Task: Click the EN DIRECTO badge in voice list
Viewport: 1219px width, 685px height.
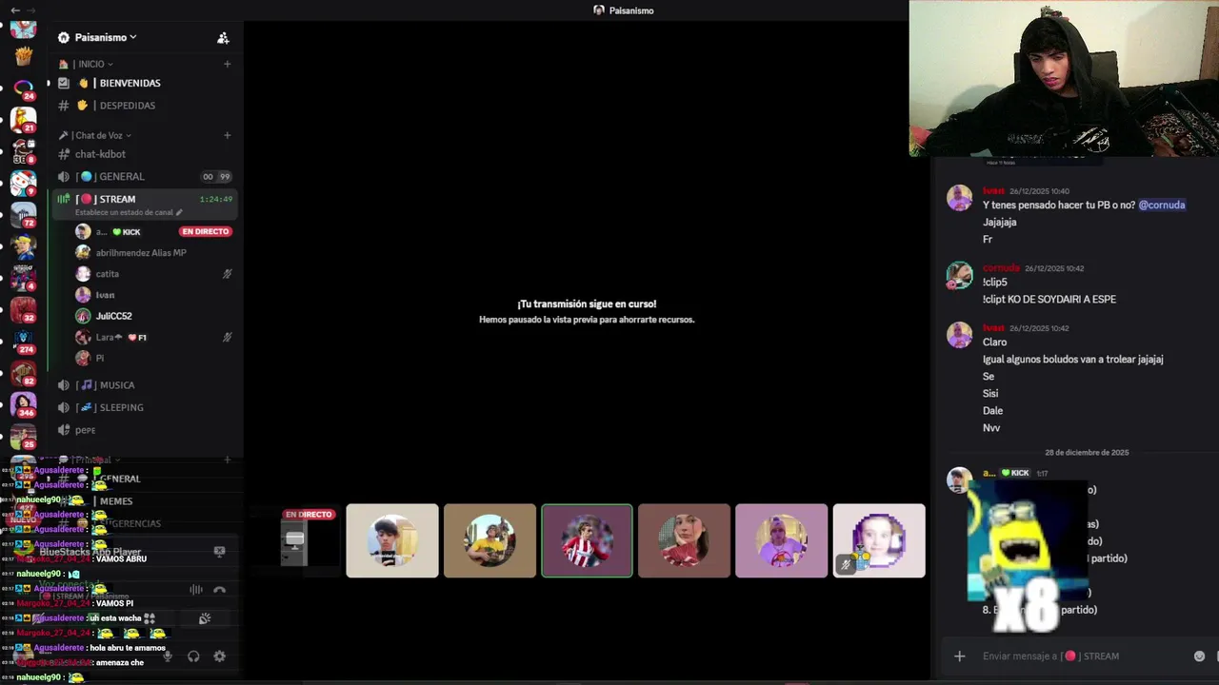Action: (x=205, y=232)
